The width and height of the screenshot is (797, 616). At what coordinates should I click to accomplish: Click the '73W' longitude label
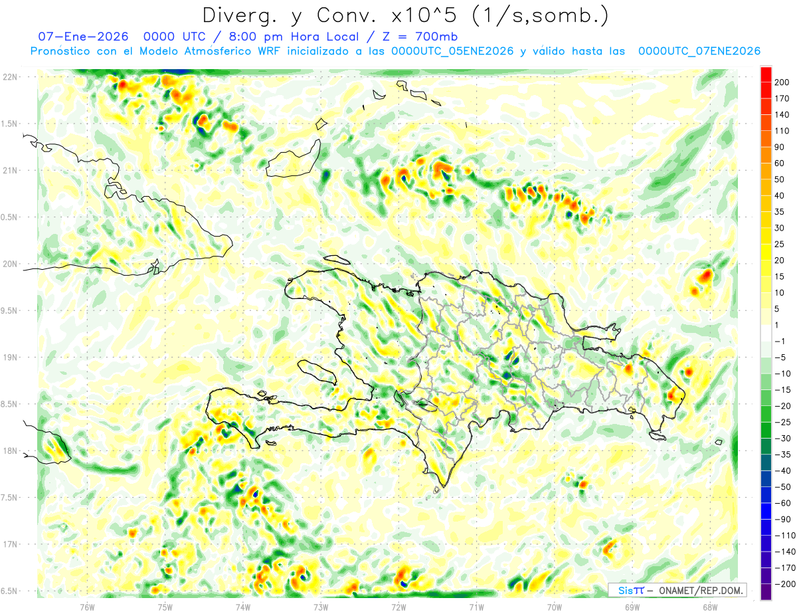[321, 607]
